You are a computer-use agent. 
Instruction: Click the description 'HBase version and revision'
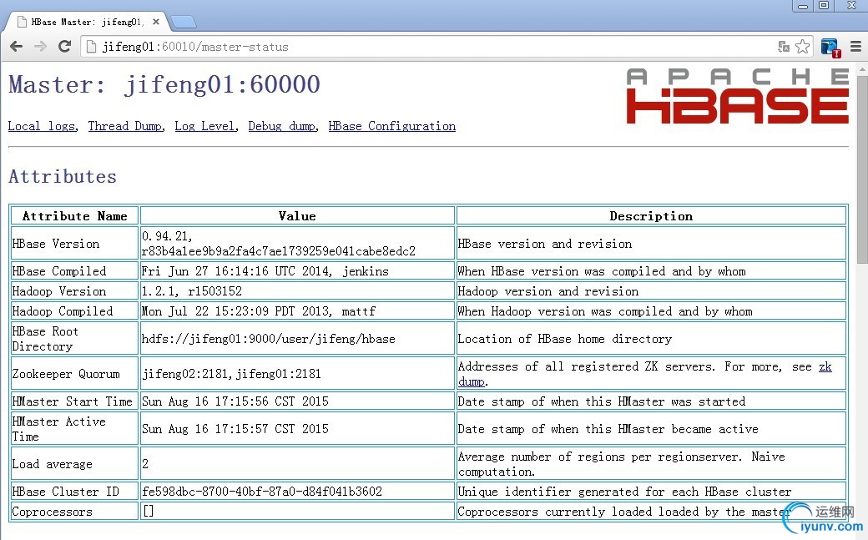[545, 244]
